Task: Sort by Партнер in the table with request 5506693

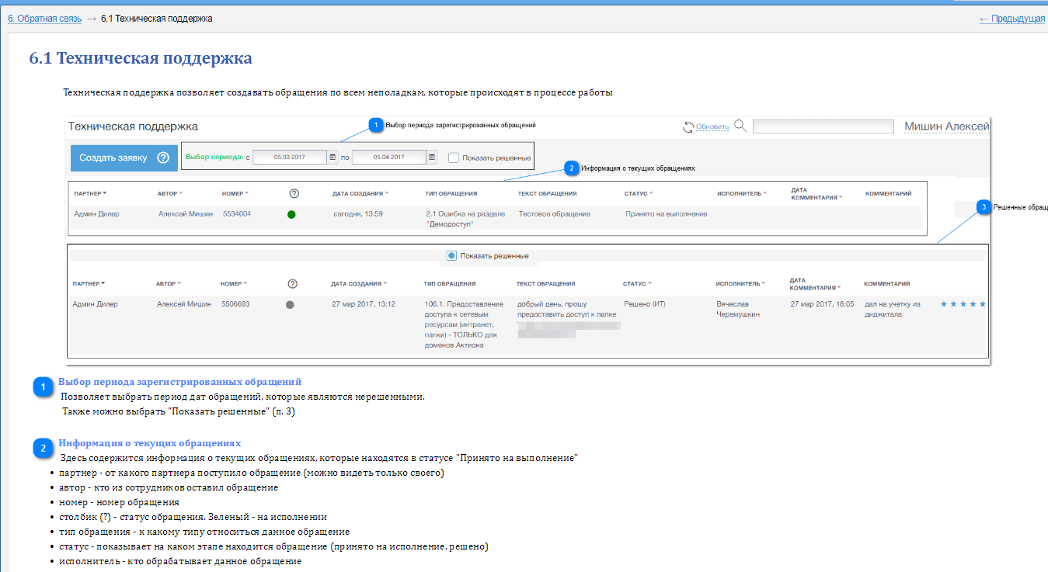Action: (89, 284)
